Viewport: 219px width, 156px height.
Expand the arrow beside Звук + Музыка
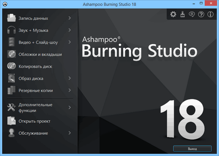69,30
